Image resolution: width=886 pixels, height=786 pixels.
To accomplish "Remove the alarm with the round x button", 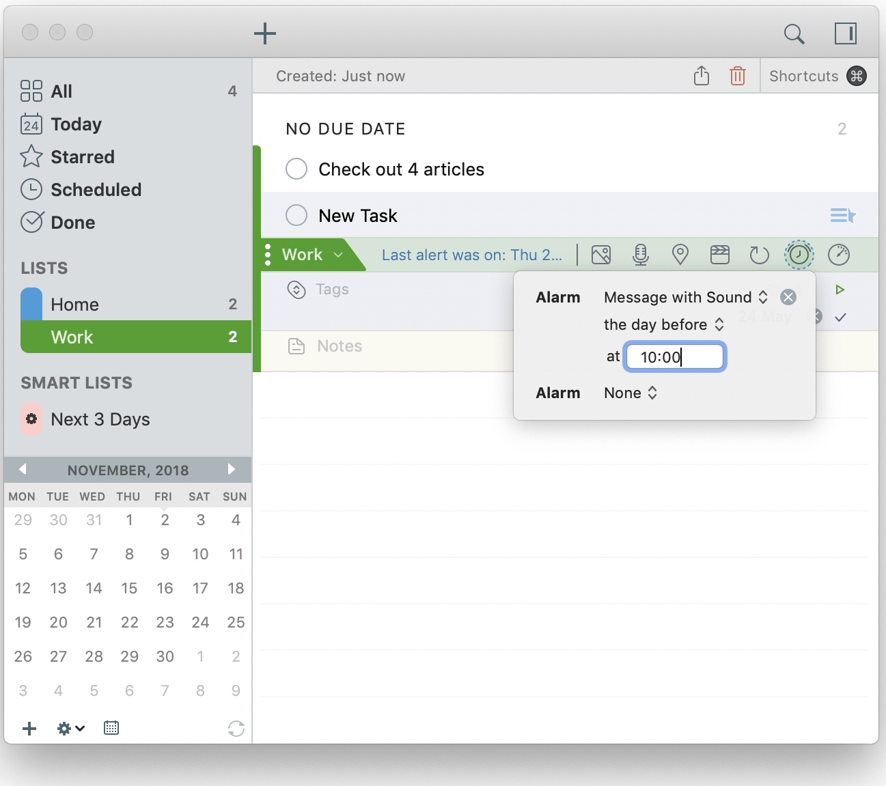I will pos(788,297).
